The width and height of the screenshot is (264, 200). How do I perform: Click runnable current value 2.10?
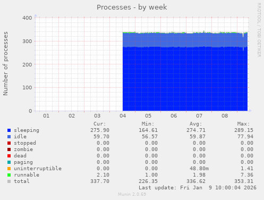103,175
